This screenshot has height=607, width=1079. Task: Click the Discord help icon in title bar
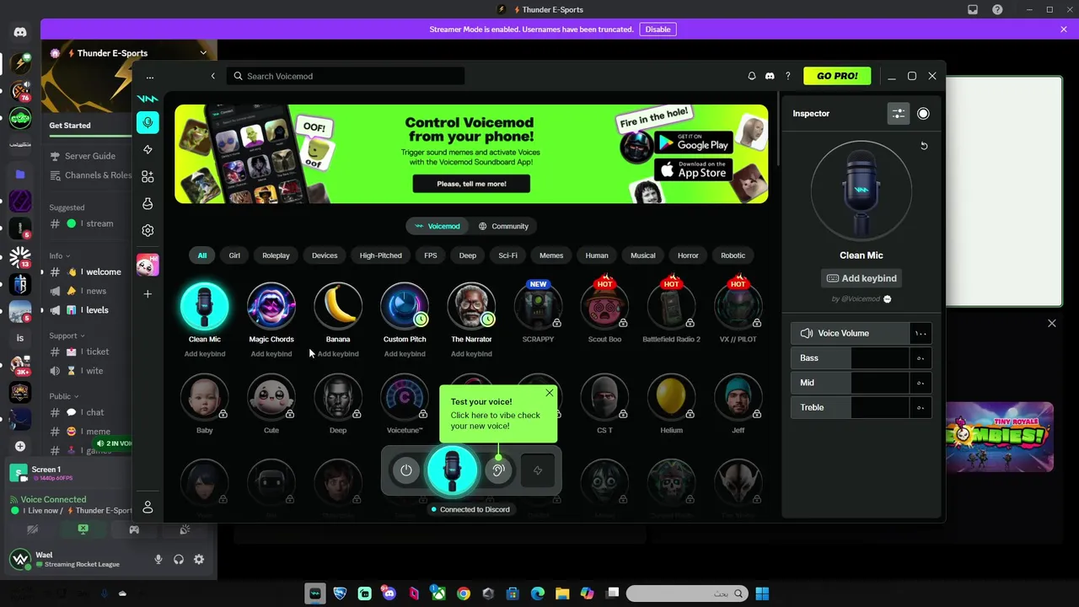(x=997, y=9)
